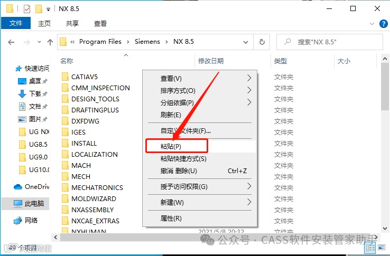Image resolution: width=390 pixels, height=256 pixels.
Task: Switch to the 共享 ribbon tab
Action: click(x=72, y=23)
